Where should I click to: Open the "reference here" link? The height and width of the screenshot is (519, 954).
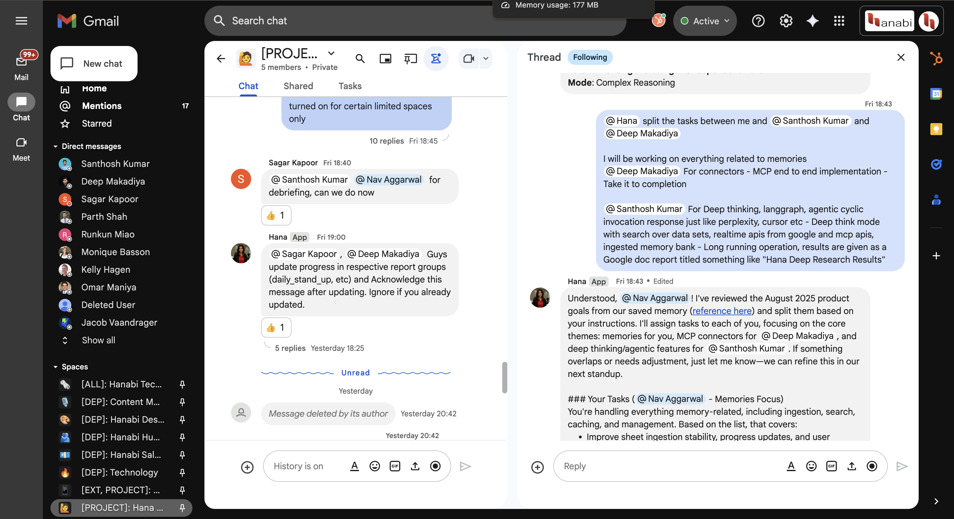coord(722,311)
